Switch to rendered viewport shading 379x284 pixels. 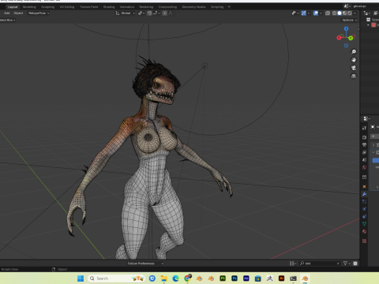(x=350, y=13)
